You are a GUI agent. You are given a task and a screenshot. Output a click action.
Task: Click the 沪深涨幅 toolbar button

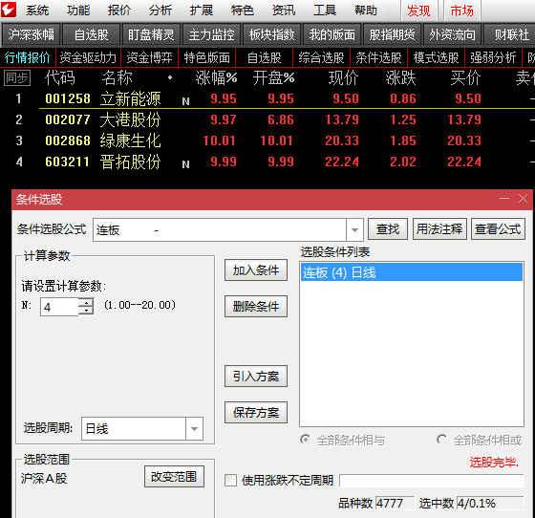pyautogui.click(x=31, y=34)
